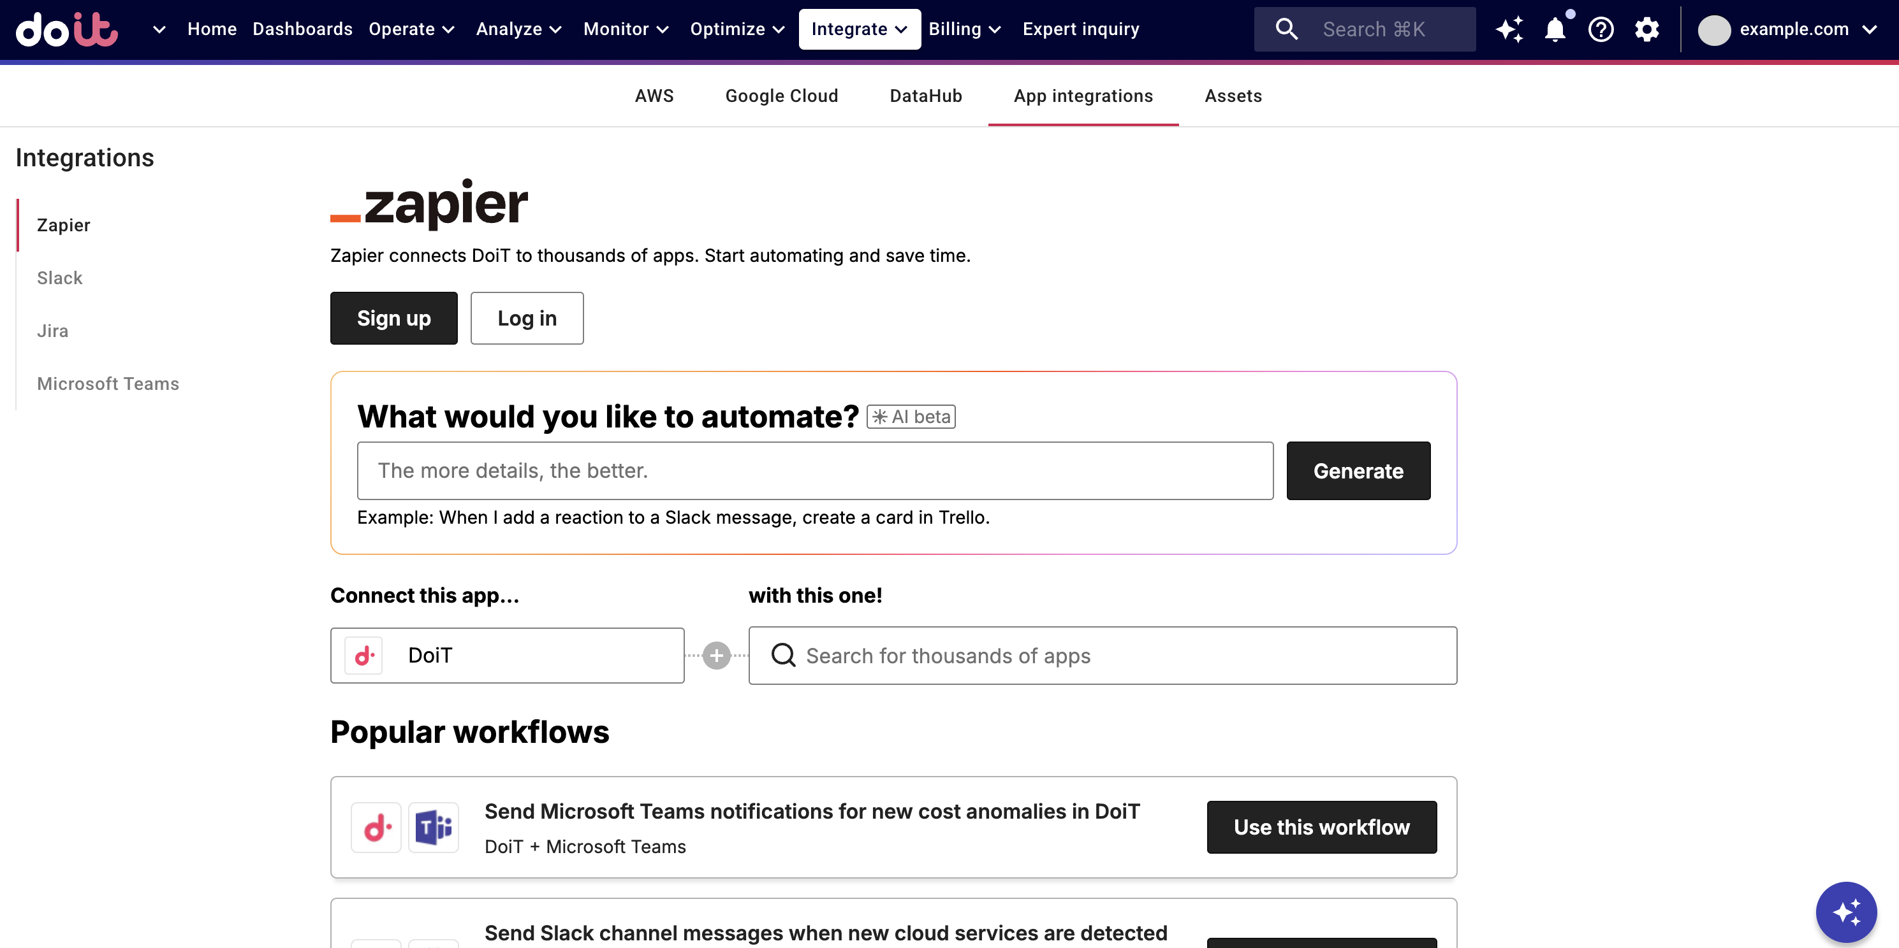Click the automation description input field
This screenshot has width=1899, height=948.
[x=814, y=471]
